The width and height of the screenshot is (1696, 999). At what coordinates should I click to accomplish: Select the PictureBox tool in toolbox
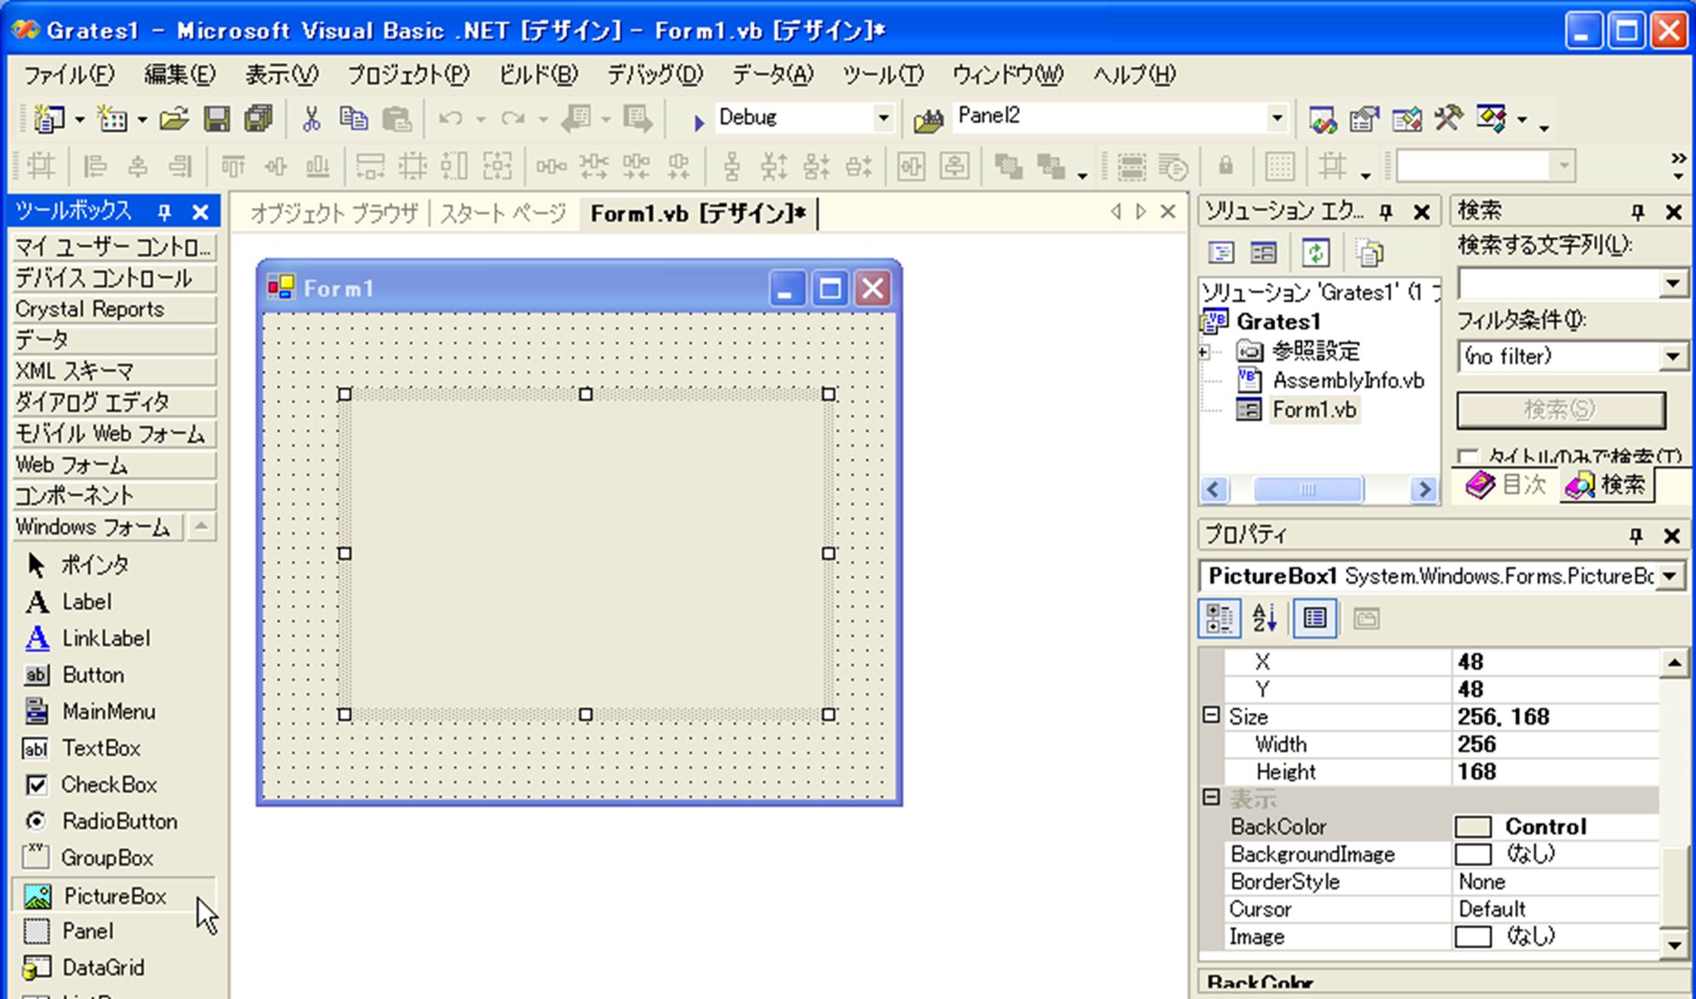coord(114,895)
